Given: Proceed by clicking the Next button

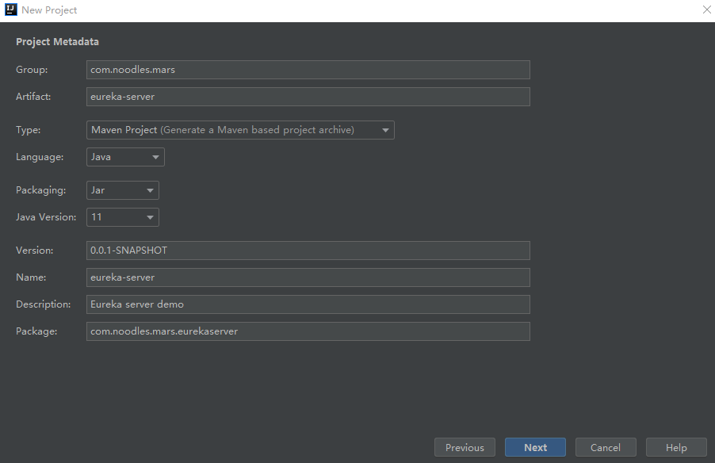Looking at the screenshot, I should click(535, 447).
